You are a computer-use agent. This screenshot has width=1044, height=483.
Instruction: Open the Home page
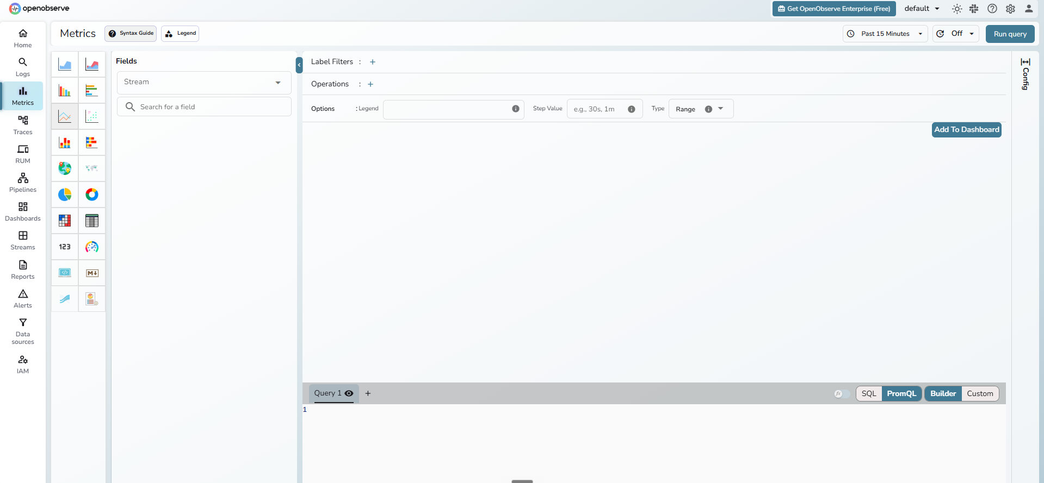tap(23, 39)
